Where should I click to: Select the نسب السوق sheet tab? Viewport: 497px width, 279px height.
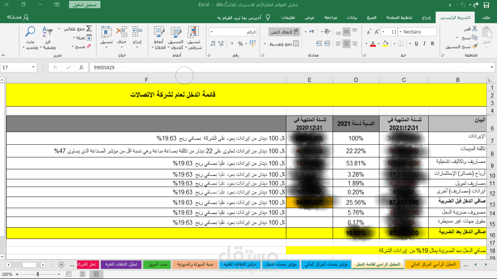(157, 264)
